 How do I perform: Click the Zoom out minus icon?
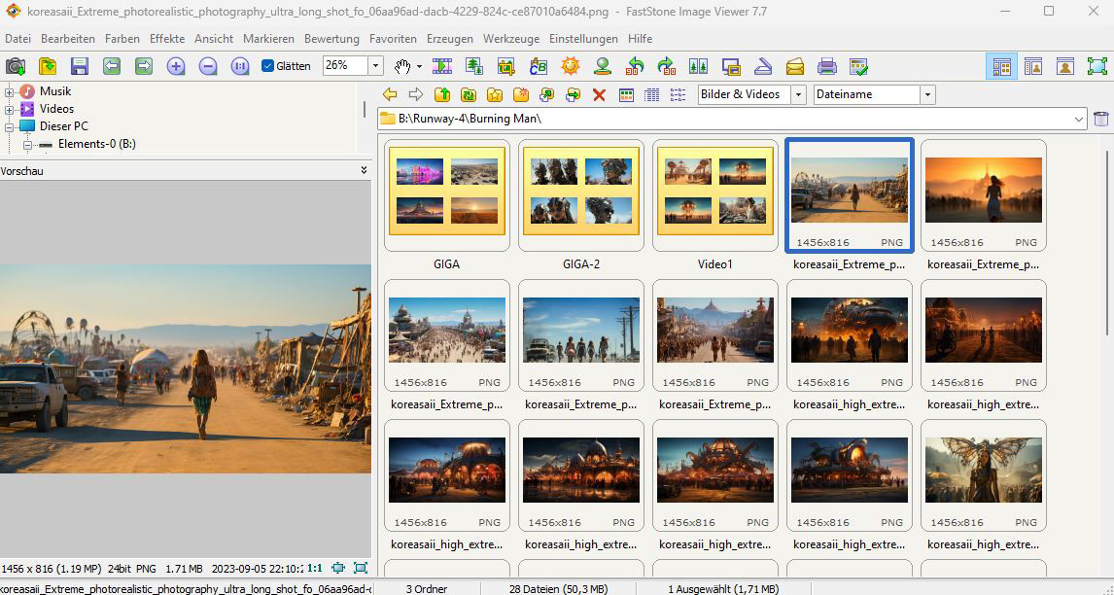[x=207, y=66]
